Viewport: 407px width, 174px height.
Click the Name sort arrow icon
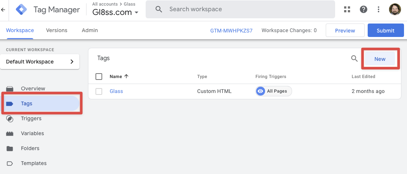127,77
